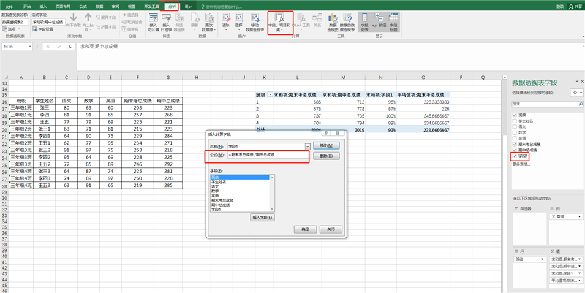The width and height of the screenshot is (585, 293).
Task: Click More Tables (更多表格...) link
Action: 521,164
